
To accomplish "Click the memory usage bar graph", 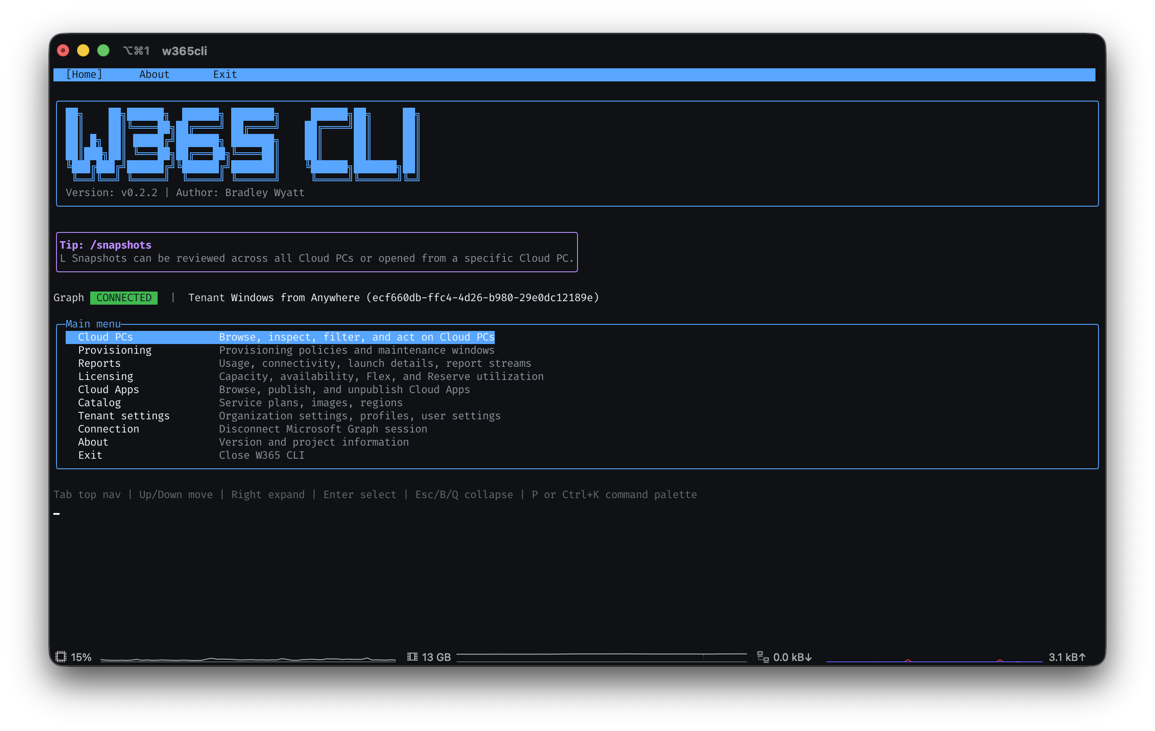I will (602, 657).
